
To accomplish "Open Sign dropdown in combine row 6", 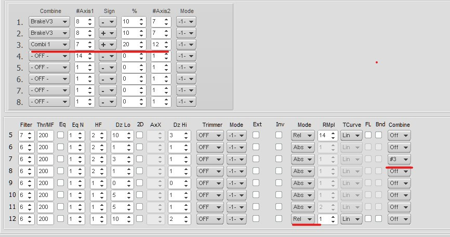I will [x=108, y=79].
